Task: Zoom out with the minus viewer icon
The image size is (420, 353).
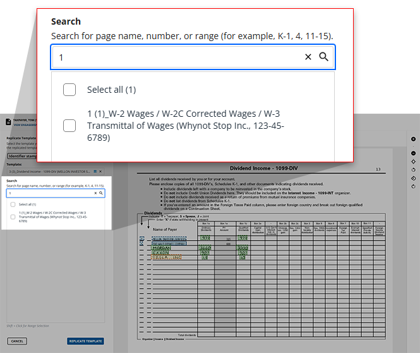Action: coord(413,153)
